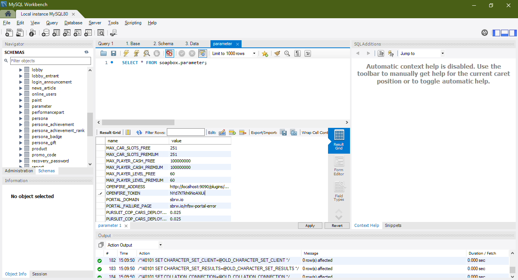This screenshot has height=280, width=518.
Task: Refresh result grid data
Action: (139, 132)
